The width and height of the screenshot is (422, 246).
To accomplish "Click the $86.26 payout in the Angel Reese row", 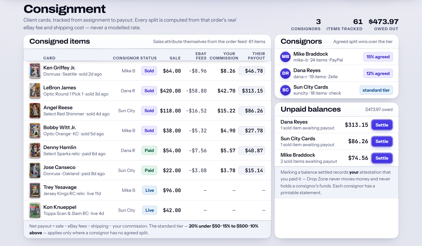I will click(x=252, y=111).
